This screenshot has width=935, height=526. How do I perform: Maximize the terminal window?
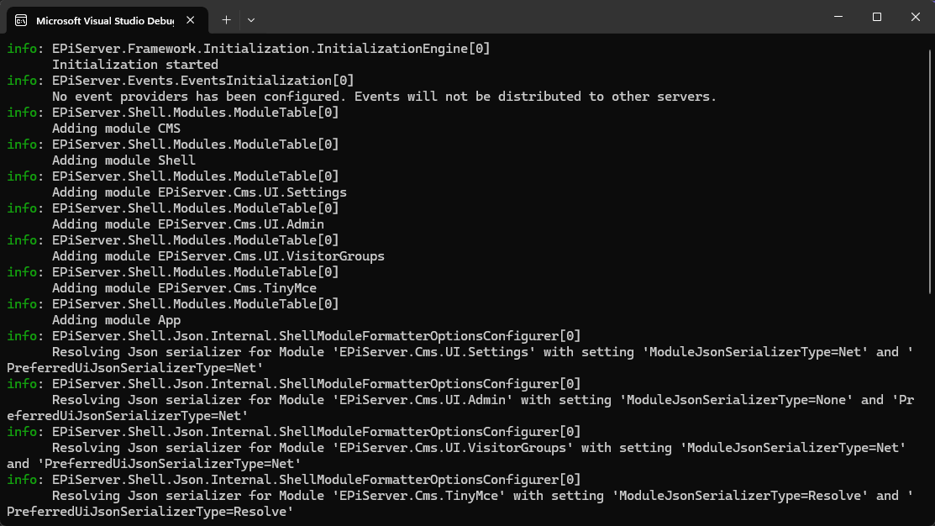pyautogui.click(x=876, y=17)
